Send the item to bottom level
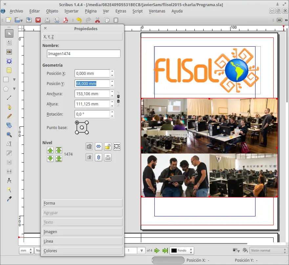 click(59, 159)
